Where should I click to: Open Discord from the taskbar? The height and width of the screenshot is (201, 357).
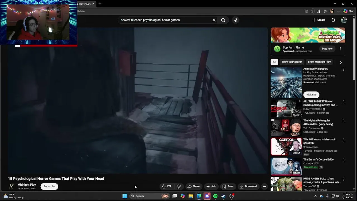(x=207, y=196)
